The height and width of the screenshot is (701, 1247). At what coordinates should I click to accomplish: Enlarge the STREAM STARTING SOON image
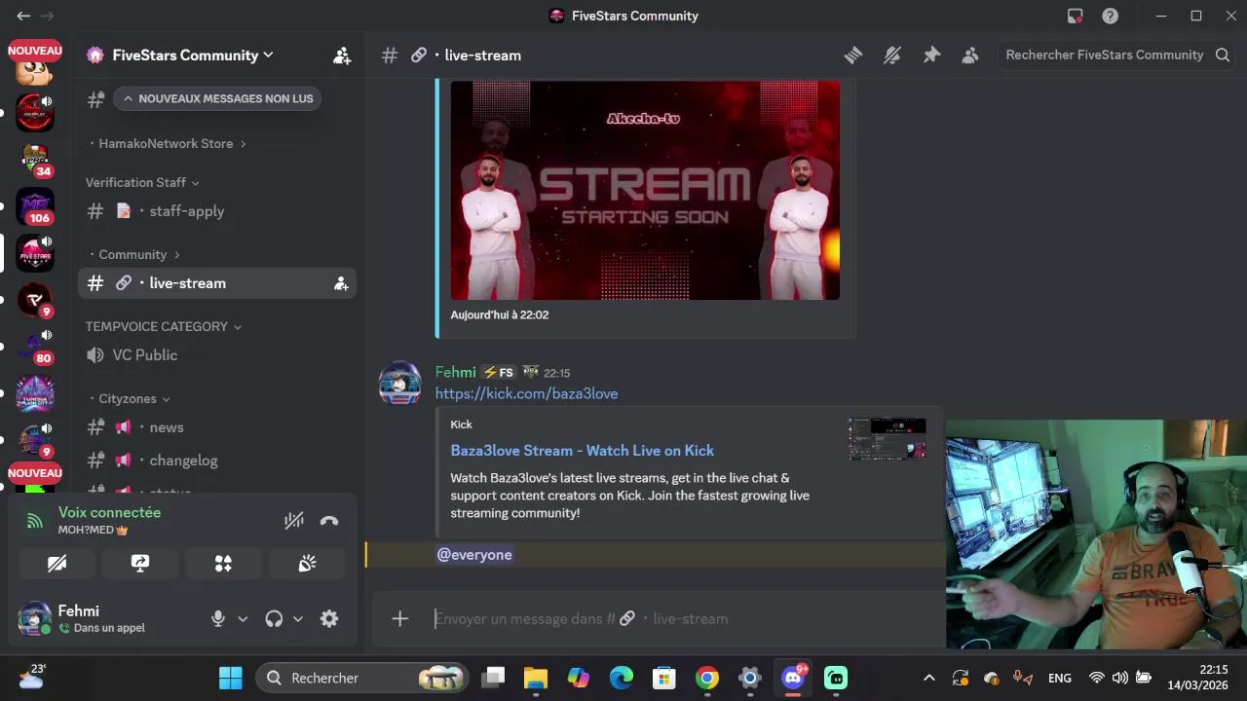point(645,191)
